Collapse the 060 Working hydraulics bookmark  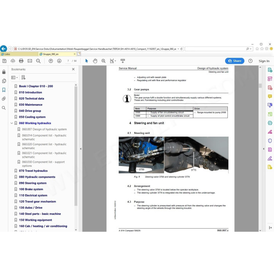[x=12, y=123]
